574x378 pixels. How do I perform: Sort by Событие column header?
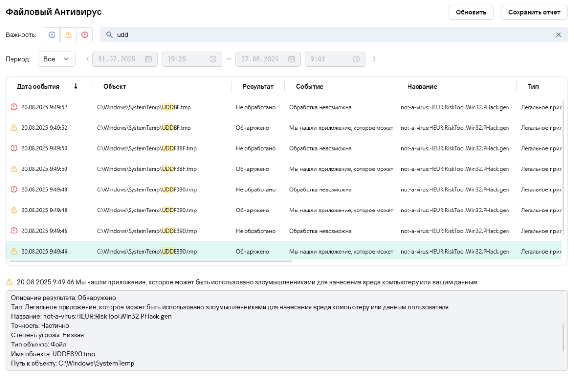click(309, 87)
